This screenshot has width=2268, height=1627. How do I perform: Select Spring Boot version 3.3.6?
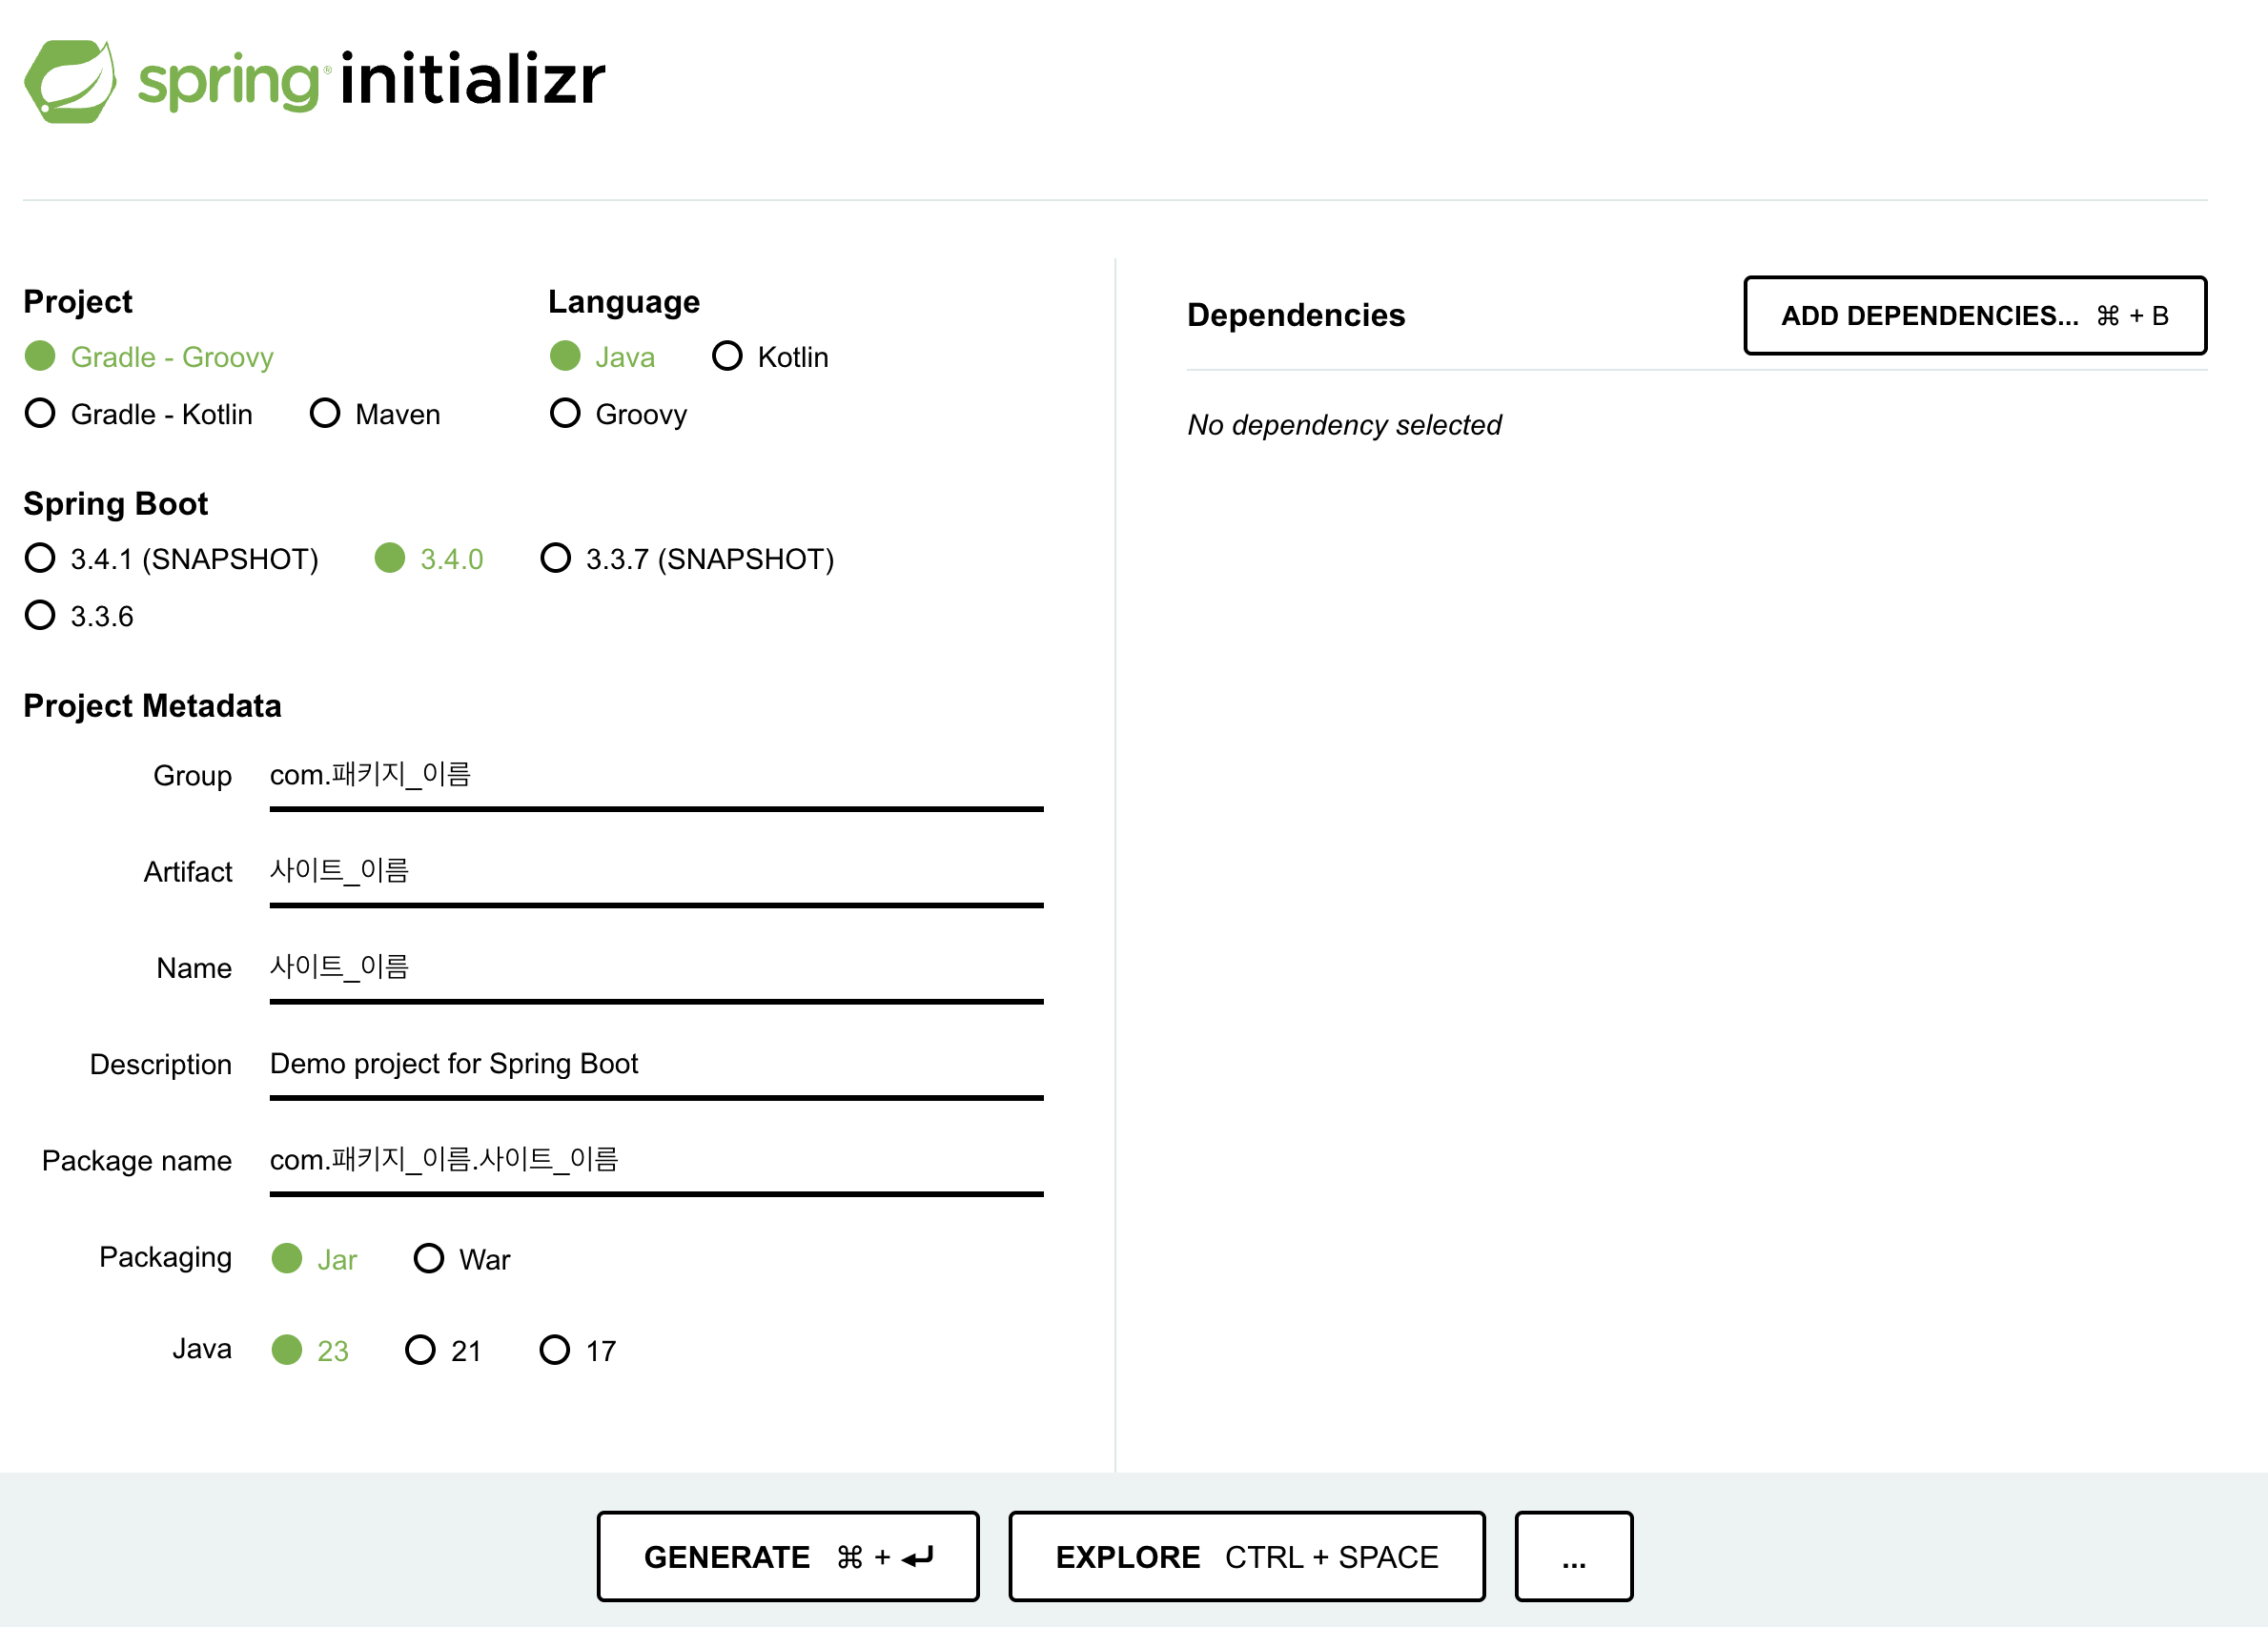40,616
